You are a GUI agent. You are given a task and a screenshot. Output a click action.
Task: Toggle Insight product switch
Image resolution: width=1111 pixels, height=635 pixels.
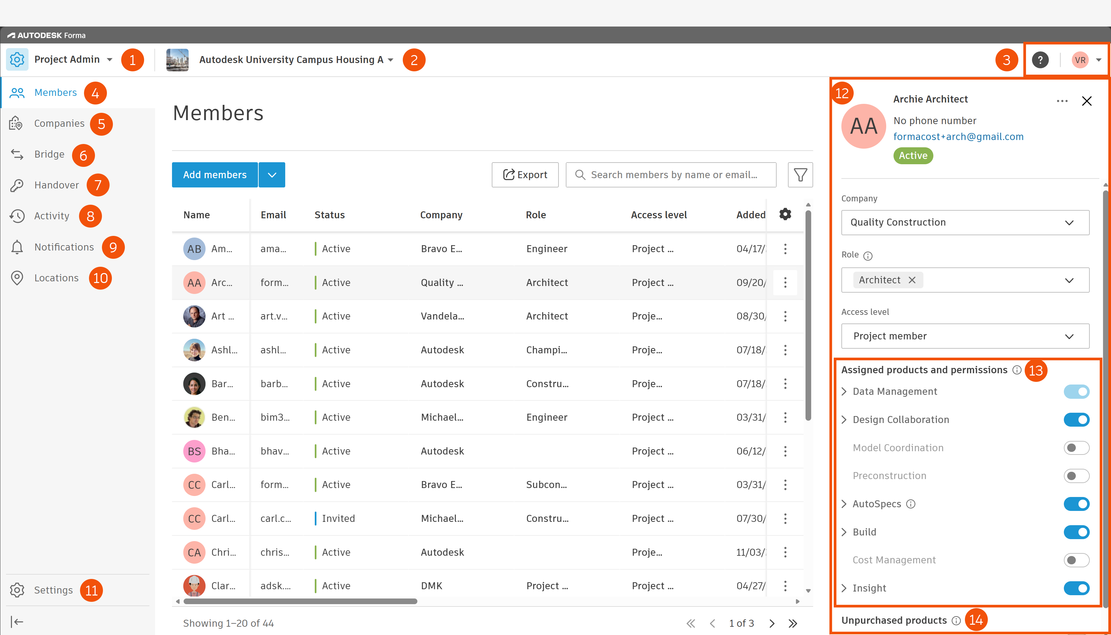[1076, 588]
